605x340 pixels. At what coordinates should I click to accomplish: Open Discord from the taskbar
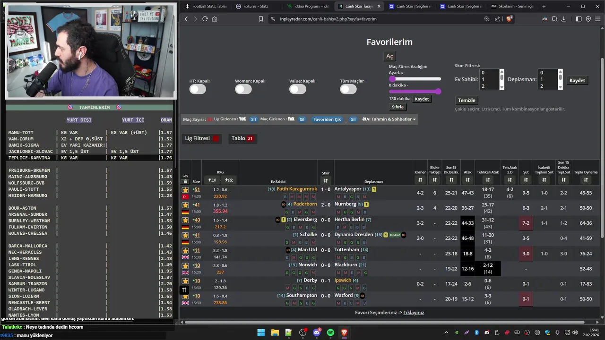tap(317, 332)
